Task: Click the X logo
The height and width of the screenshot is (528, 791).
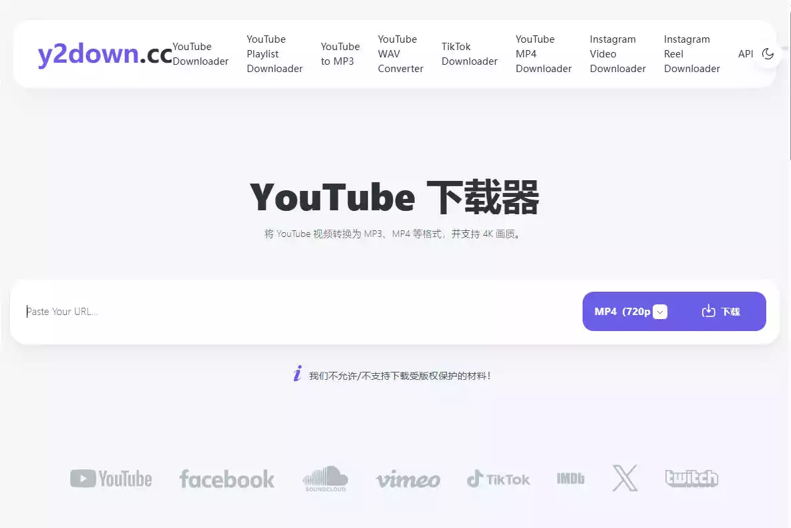Action: point(625,478)
